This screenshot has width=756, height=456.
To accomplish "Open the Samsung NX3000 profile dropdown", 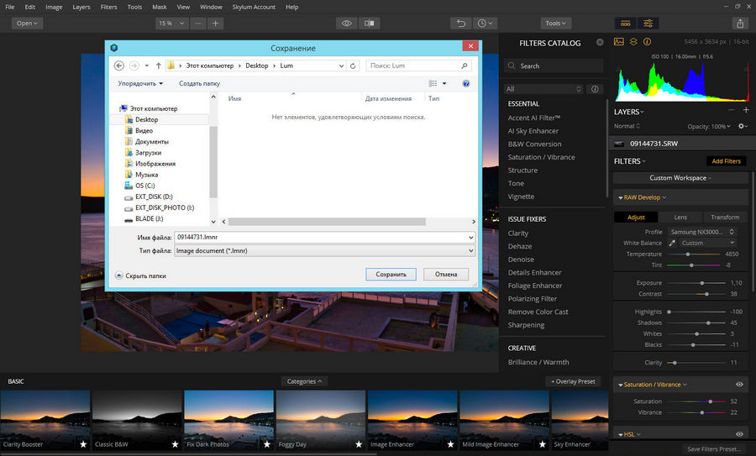I will [702, 232].
